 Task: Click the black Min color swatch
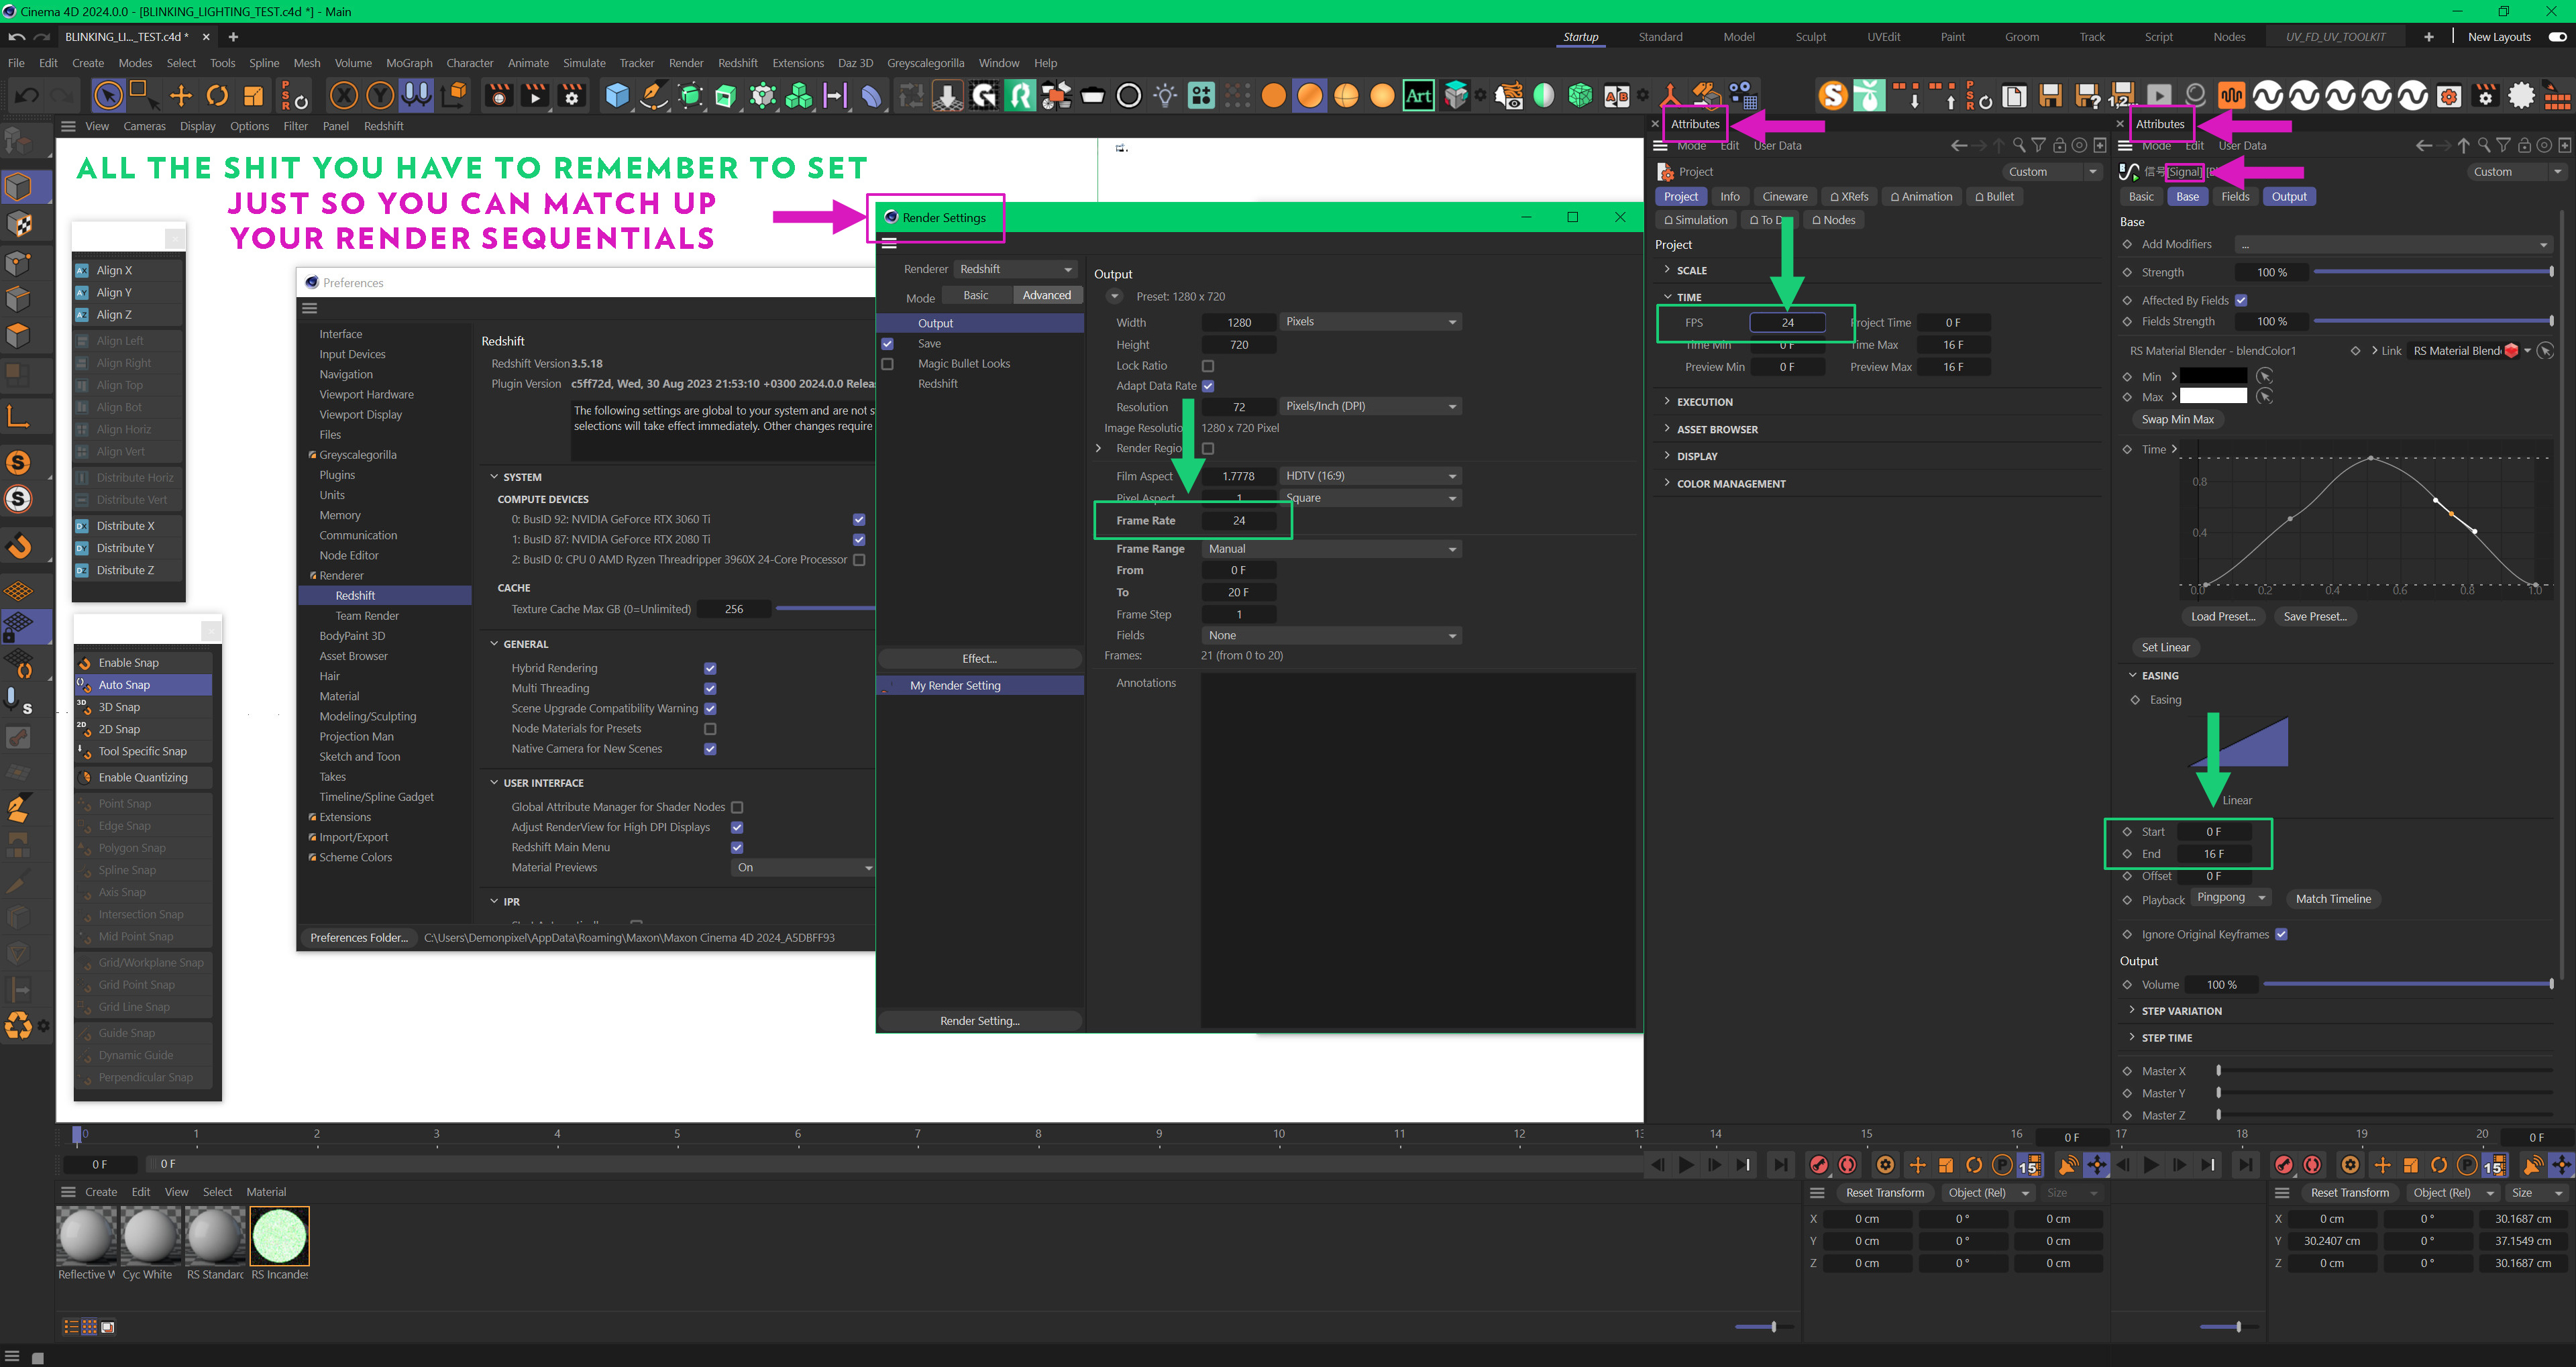tap(2213, 376)
